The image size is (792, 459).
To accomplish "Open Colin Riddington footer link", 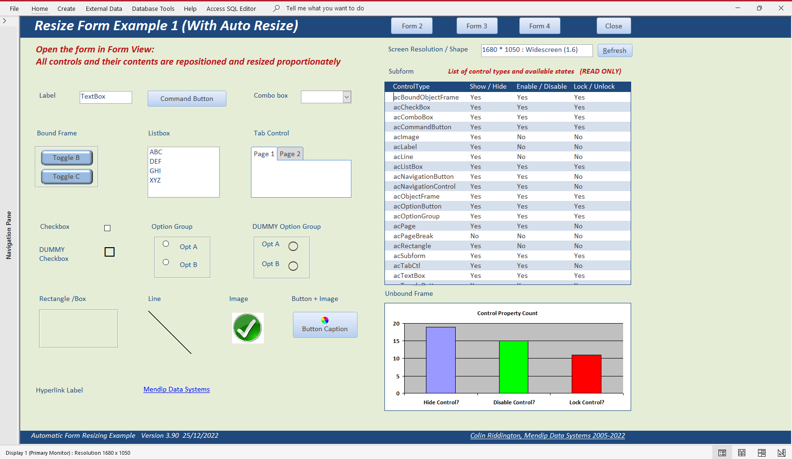I will (x=548, y=435).
